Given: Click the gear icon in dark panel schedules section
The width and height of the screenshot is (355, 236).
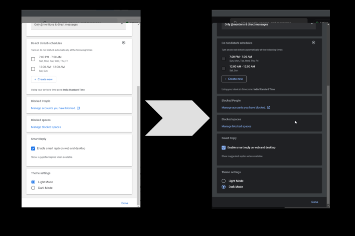Looking at the screenshot, I should [x=313, y=42].
